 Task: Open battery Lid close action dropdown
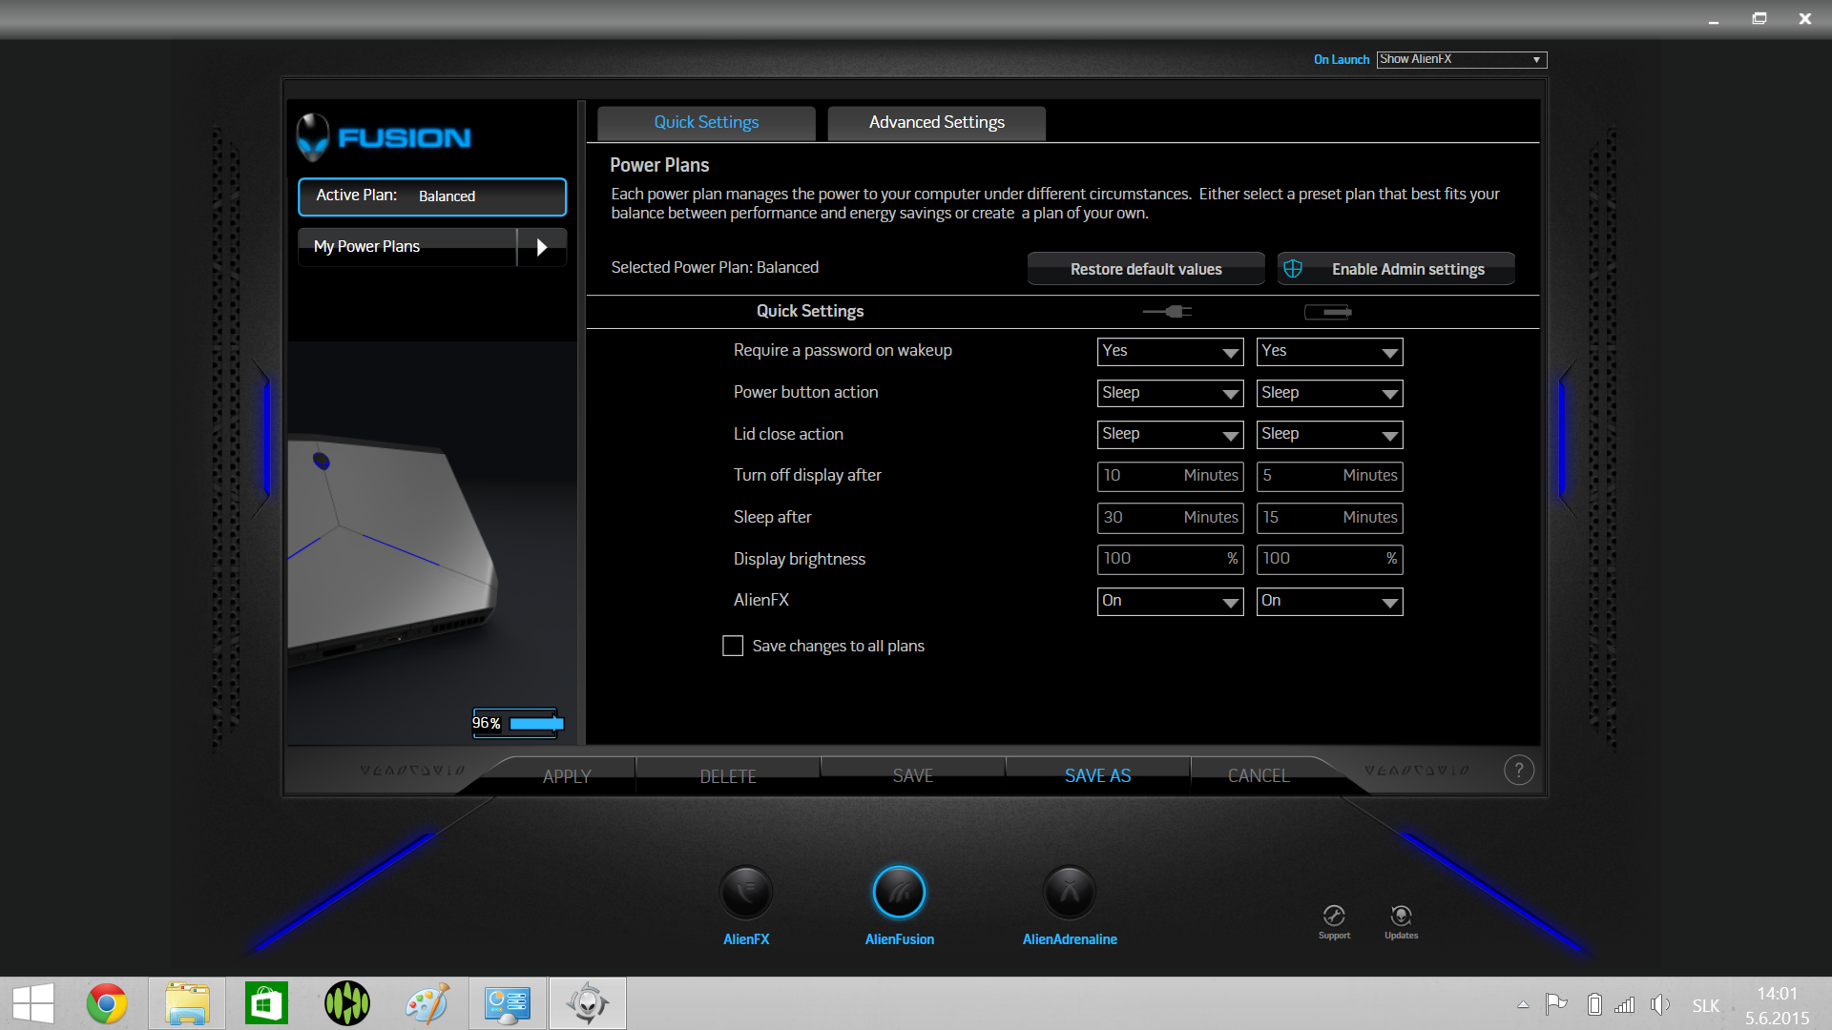click(1329, 434)
